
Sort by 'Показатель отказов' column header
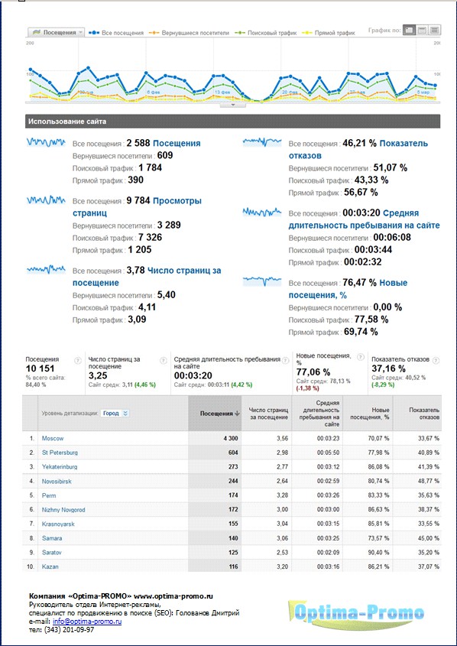(417, 414)
